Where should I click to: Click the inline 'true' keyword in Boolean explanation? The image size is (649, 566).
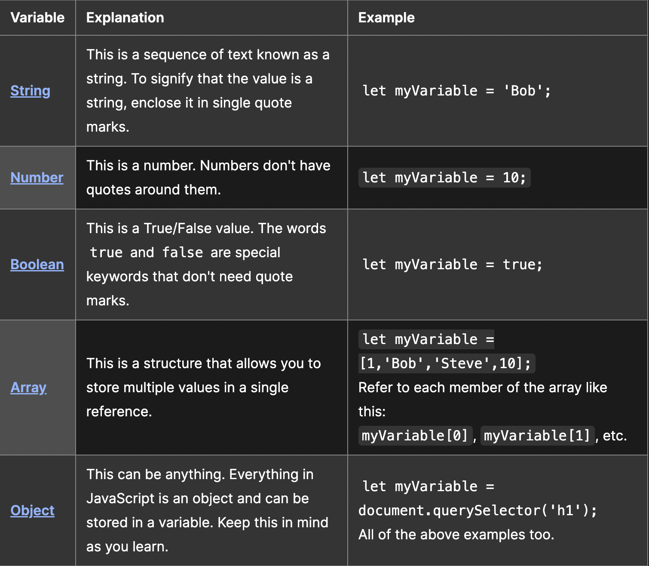107,252
